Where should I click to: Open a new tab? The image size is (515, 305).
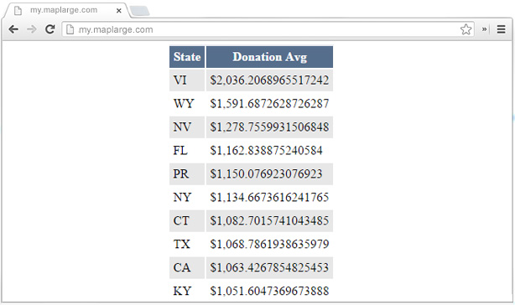tap(139, 11)
